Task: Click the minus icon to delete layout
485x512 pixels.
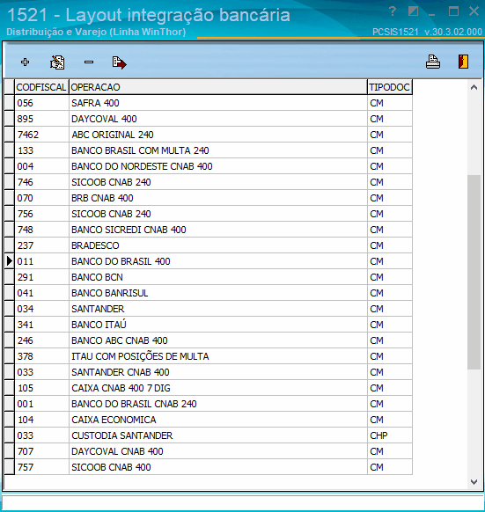Action: 89,62
